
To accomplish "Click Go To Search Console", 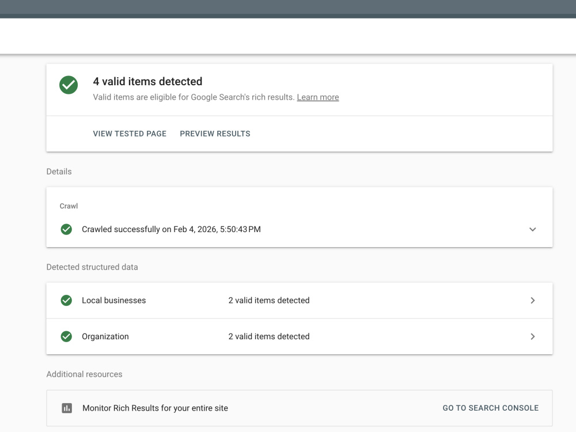I will (x=490, y=408).
